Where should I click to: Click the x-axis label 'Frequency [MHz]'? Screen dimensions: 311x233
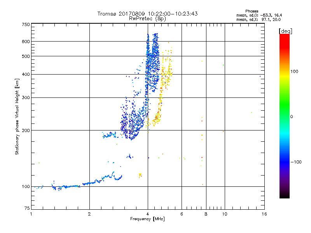coord(147,219)
